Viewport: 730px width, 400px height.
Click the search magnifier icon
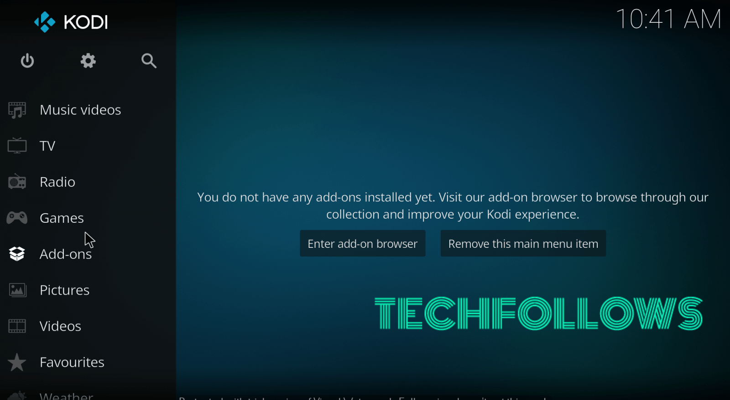(x=149, y=61)
